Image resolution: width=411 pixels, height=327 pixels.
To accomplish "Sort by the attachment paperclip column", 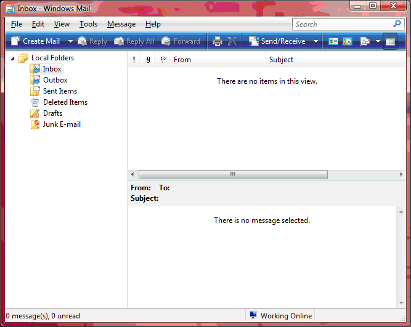I will click(x=149, y=60).
